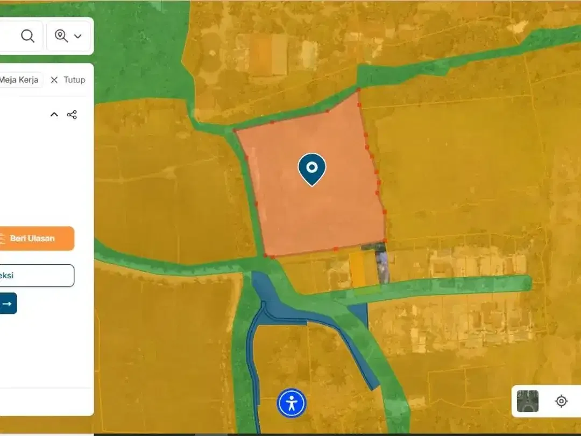Share this location via share icon

[72, 115]
